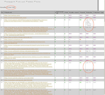The height and width of the screenshot is (95, 105).
Task: Sort by the Anchor column header
Action: click(89, 13)
